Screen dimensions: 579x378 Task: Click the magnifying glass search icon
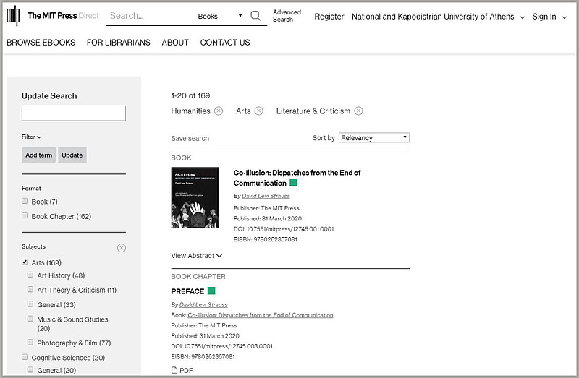click(x=255, y=16)
